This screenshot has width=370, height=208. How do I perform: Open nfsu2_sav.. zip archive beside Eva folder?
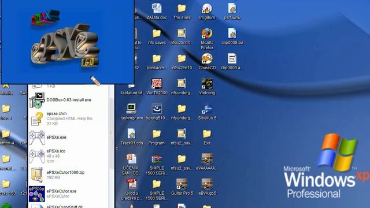182,133
